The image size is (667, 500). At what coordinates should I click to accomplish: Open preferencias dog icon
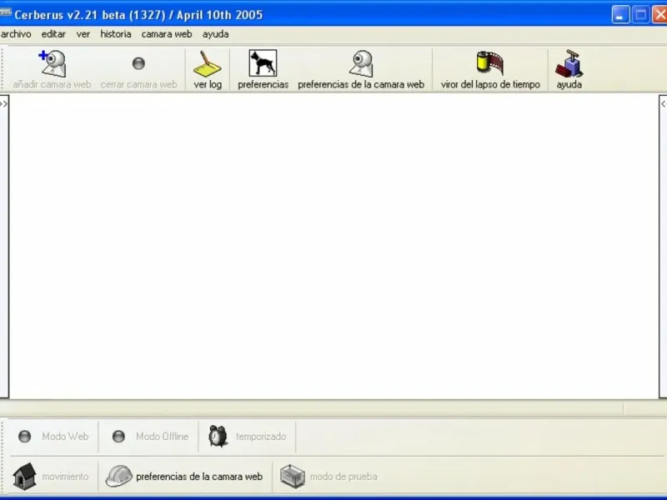(x=263, y=63)
